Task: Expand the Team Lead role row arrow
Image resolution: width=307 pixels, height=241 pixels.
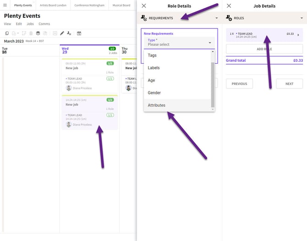Action: pos(298,35)
